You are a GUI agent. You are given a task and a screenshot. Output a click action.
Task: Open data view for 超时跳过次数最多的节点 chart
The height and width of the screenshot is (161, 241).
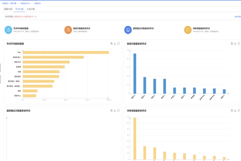click(111, 111)
